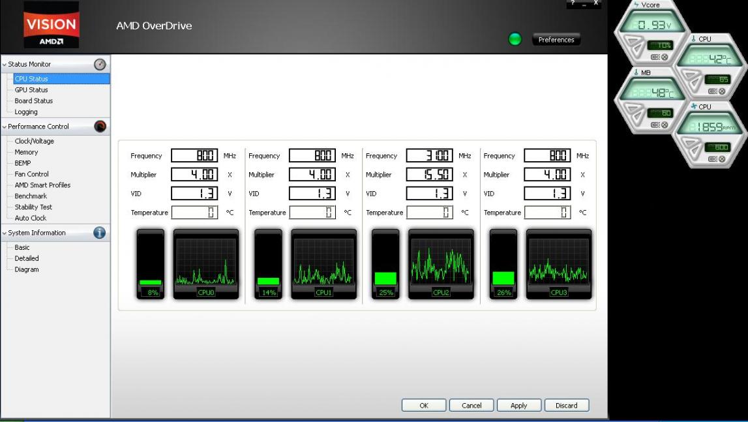This screenshot has height=422, width=748.
Task: Click the AMD Vision logo
Action: pyautogui.click(x=51, y=24)
